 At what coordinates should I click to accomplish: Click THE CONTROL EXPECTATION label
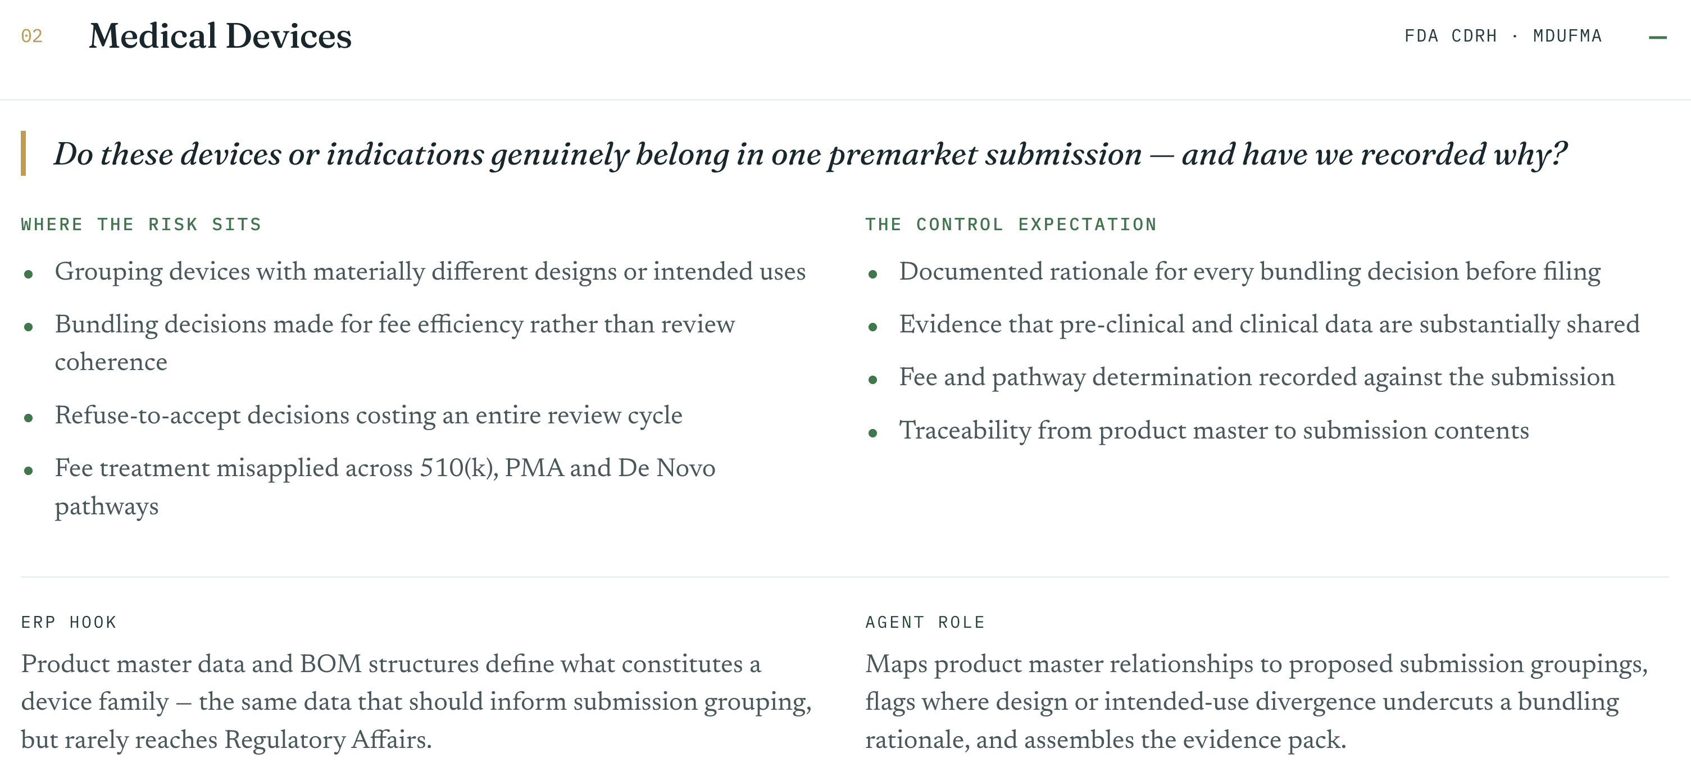click(1011, 225)
